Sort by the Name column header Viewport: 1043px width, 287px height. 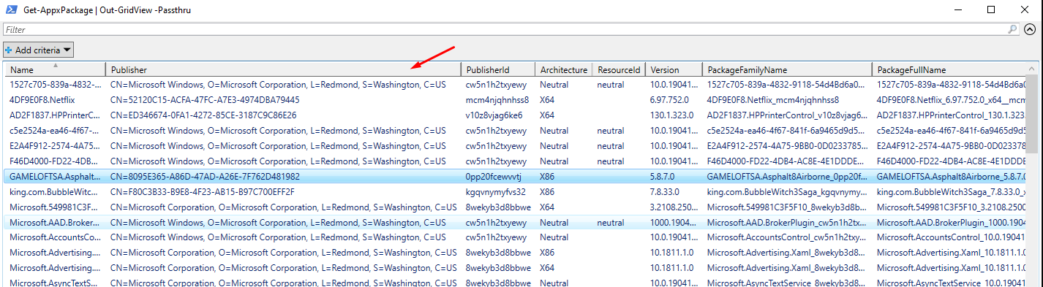click(x=55, y=69)
